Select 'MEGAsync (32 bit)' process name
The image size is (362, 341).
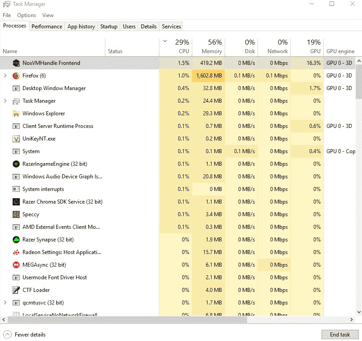click(x=44, y=265)
